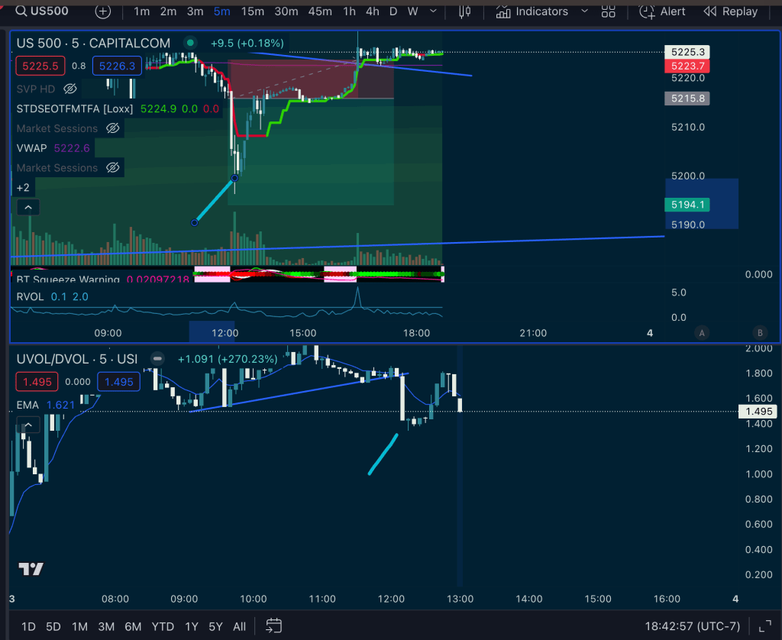Click the 5226.3 buy price button
782x640 pixels.
[x=116, y=66]
